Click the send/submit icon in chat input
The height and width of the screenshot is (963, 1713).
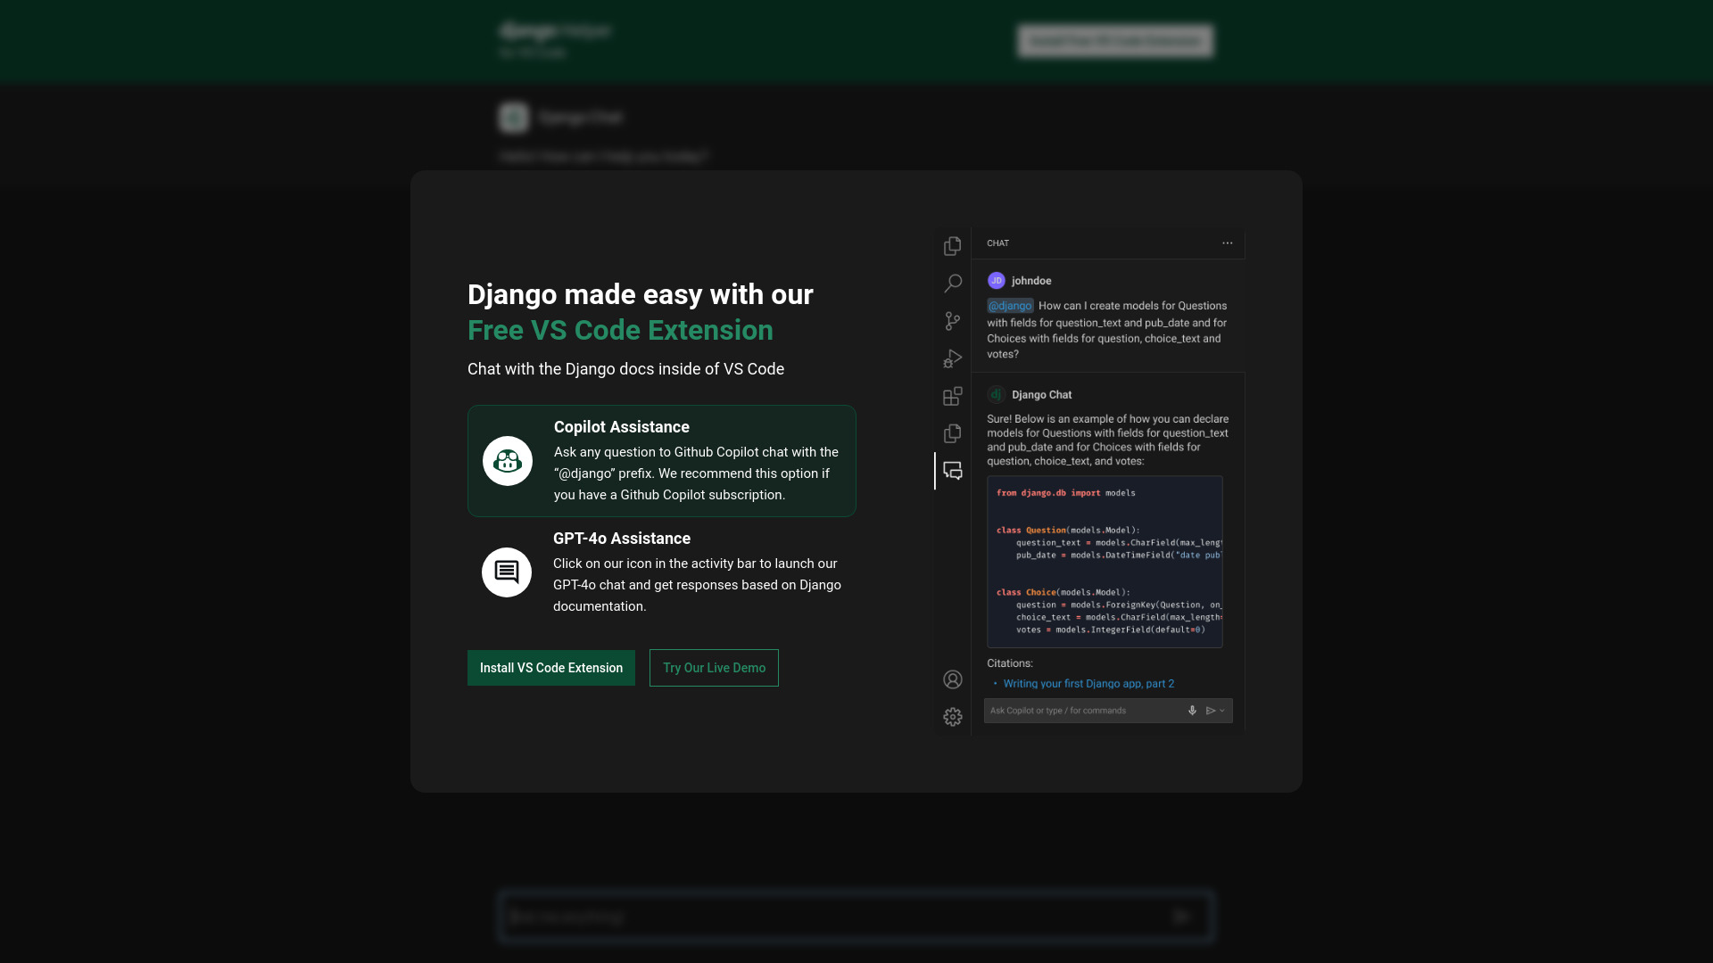[x=1211, y=710]
